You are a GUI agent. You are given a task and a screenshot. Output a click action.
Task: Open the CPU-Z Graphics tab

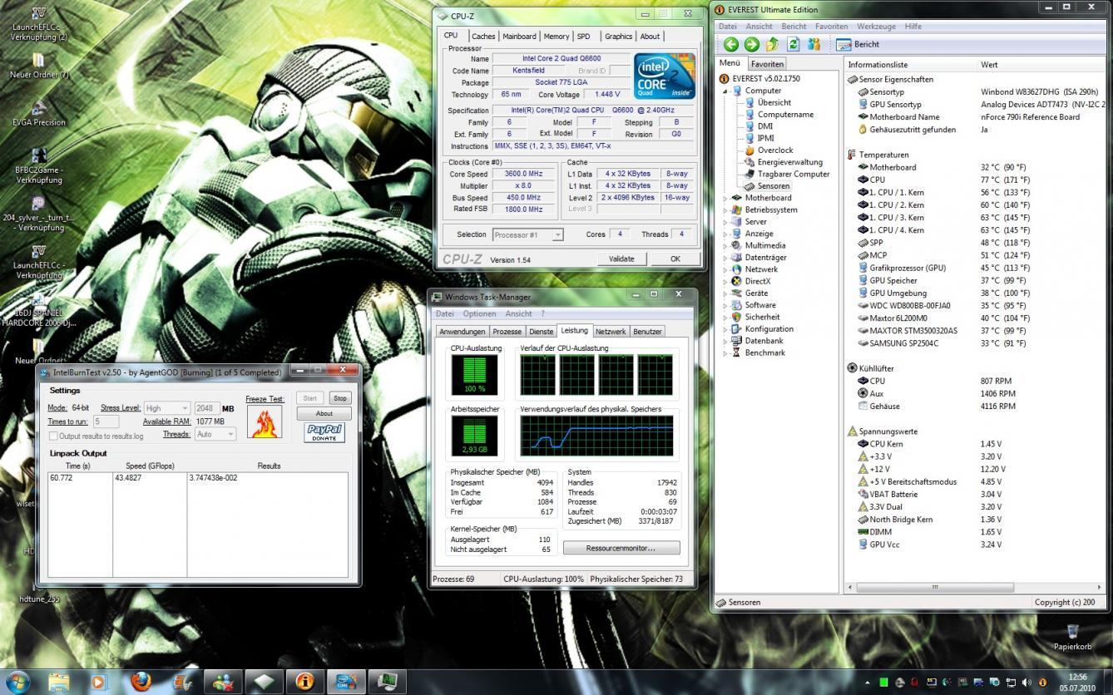[x=618, y=37]
